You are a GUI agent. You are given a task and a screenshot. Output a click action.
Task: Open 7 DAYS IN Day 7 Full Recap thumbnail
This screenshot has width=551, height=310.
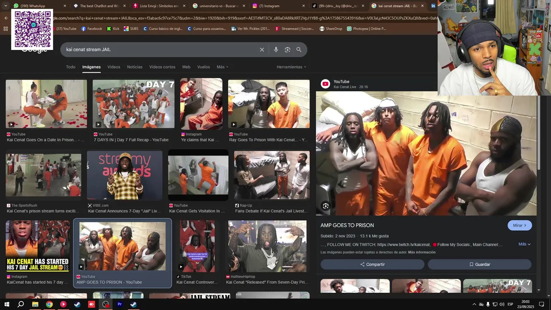pos(133,104)
